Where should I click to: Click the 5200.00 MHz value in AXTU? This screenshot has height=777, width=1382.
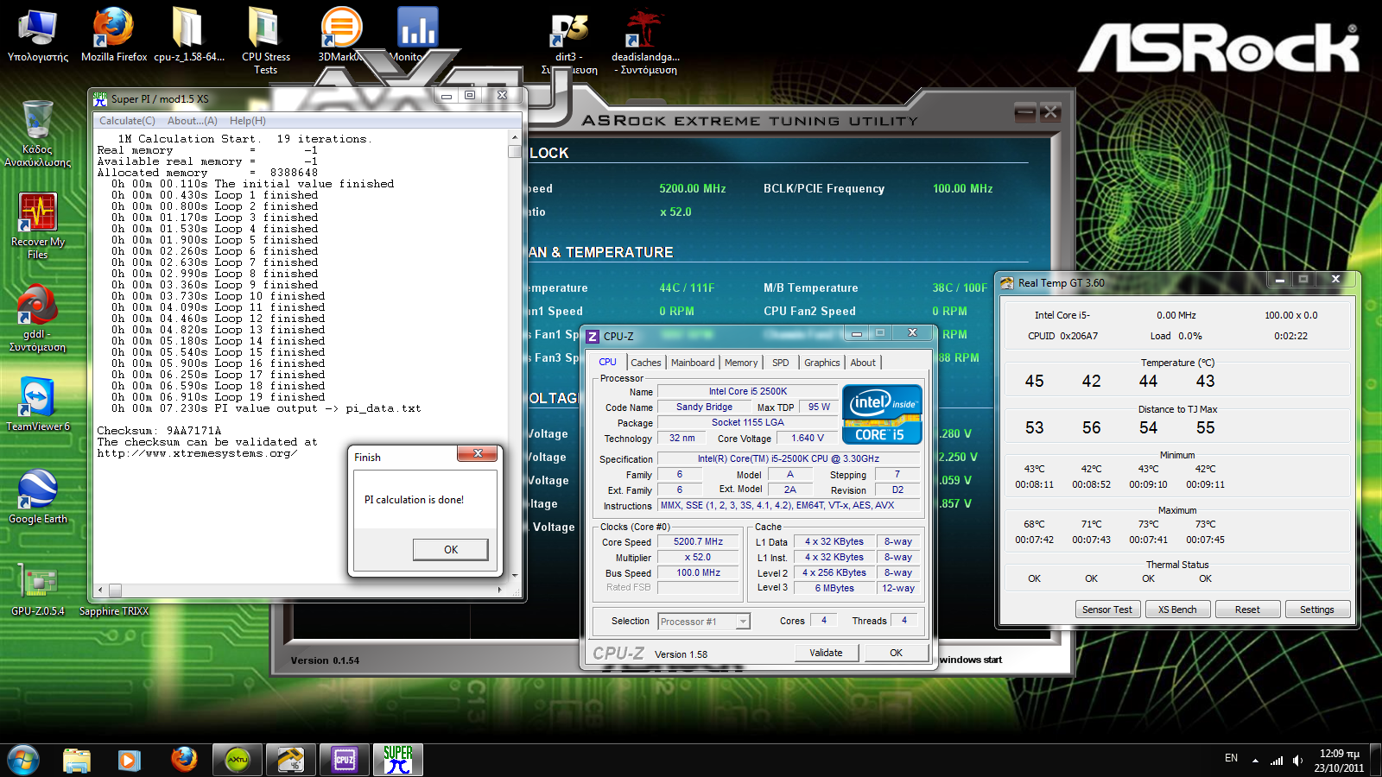coord(693,188)
